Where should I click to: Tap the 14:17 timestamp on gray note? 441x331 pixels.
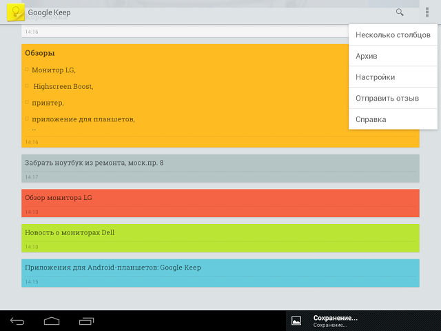pos(32,177)
